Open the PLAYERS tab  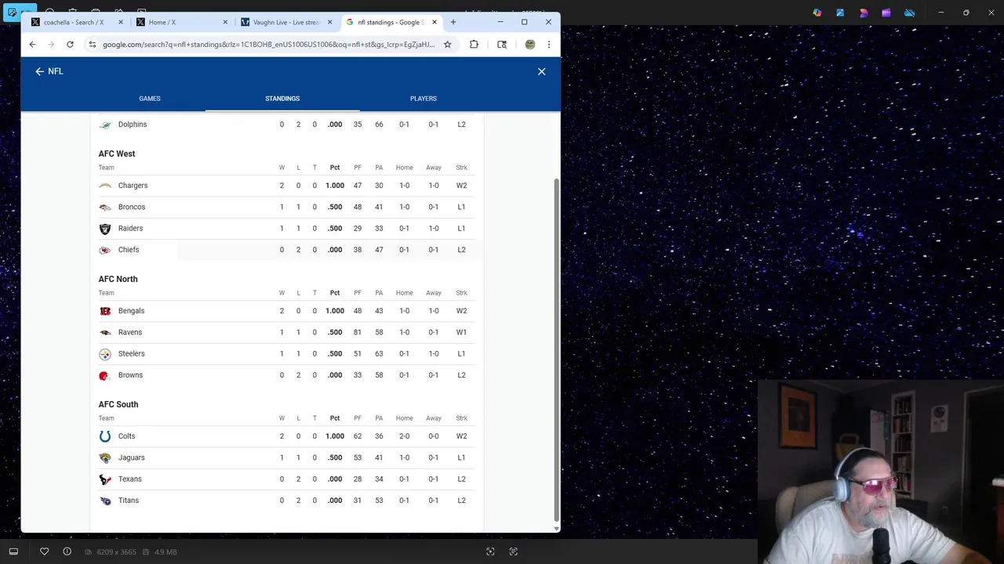pyautogui.click(x=424, y=99)
